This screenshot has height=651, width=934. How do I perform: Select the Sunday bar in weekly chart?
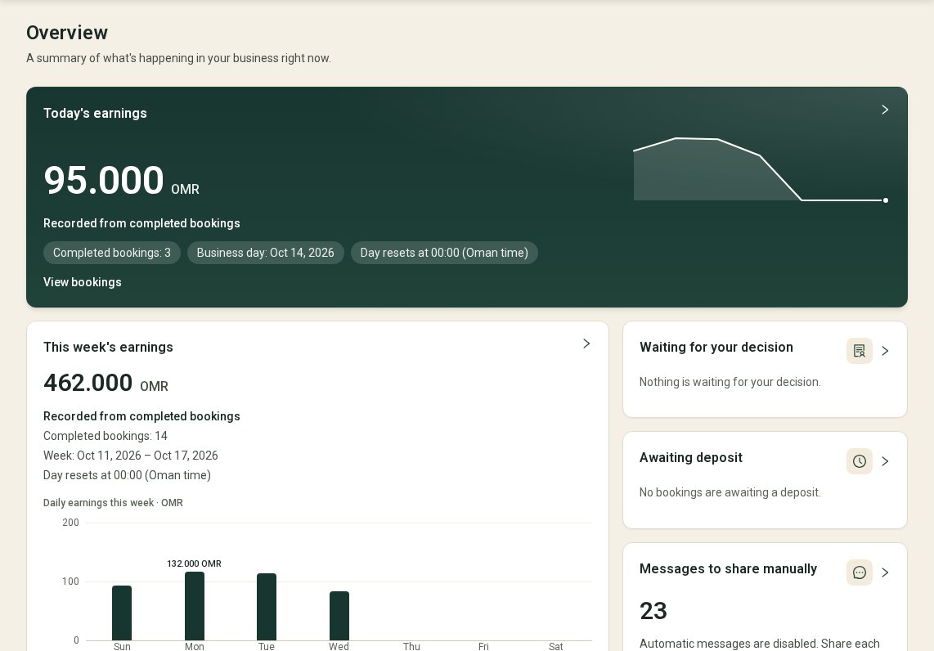122,613
